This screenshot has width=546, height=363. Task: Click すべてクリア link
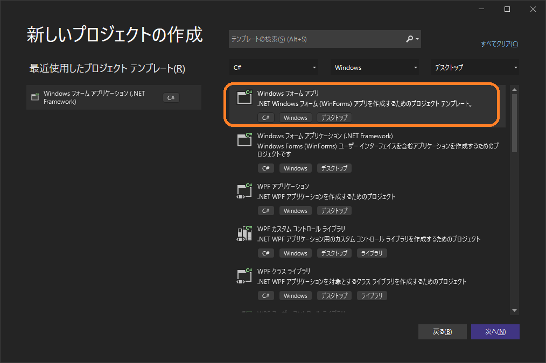pos(499,44)
